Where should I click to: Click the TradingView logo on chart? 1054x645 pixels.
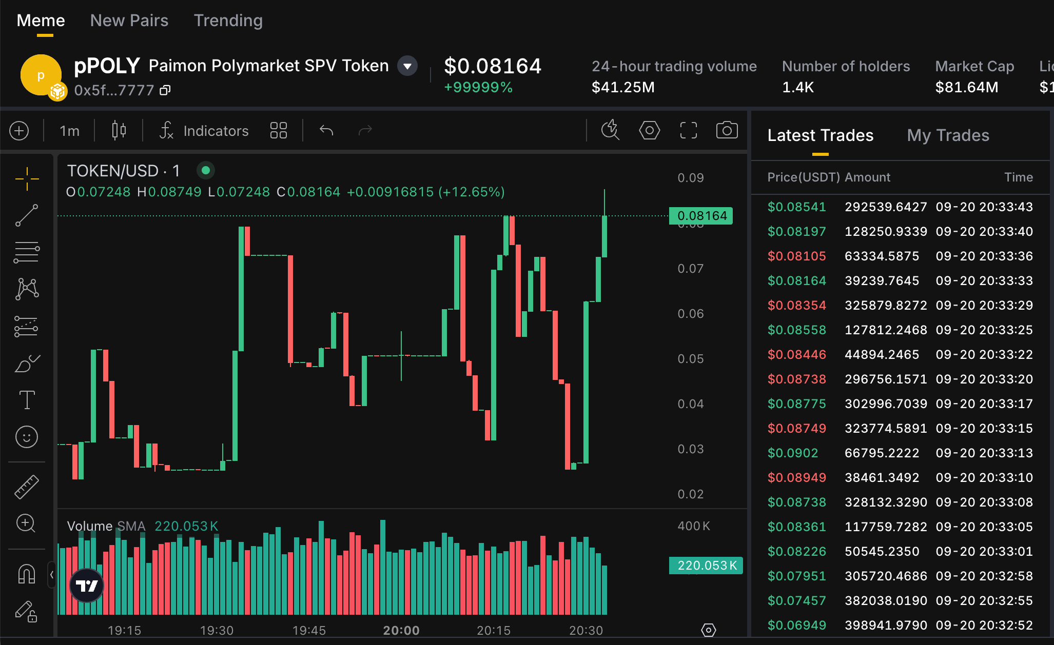(86, 586)
